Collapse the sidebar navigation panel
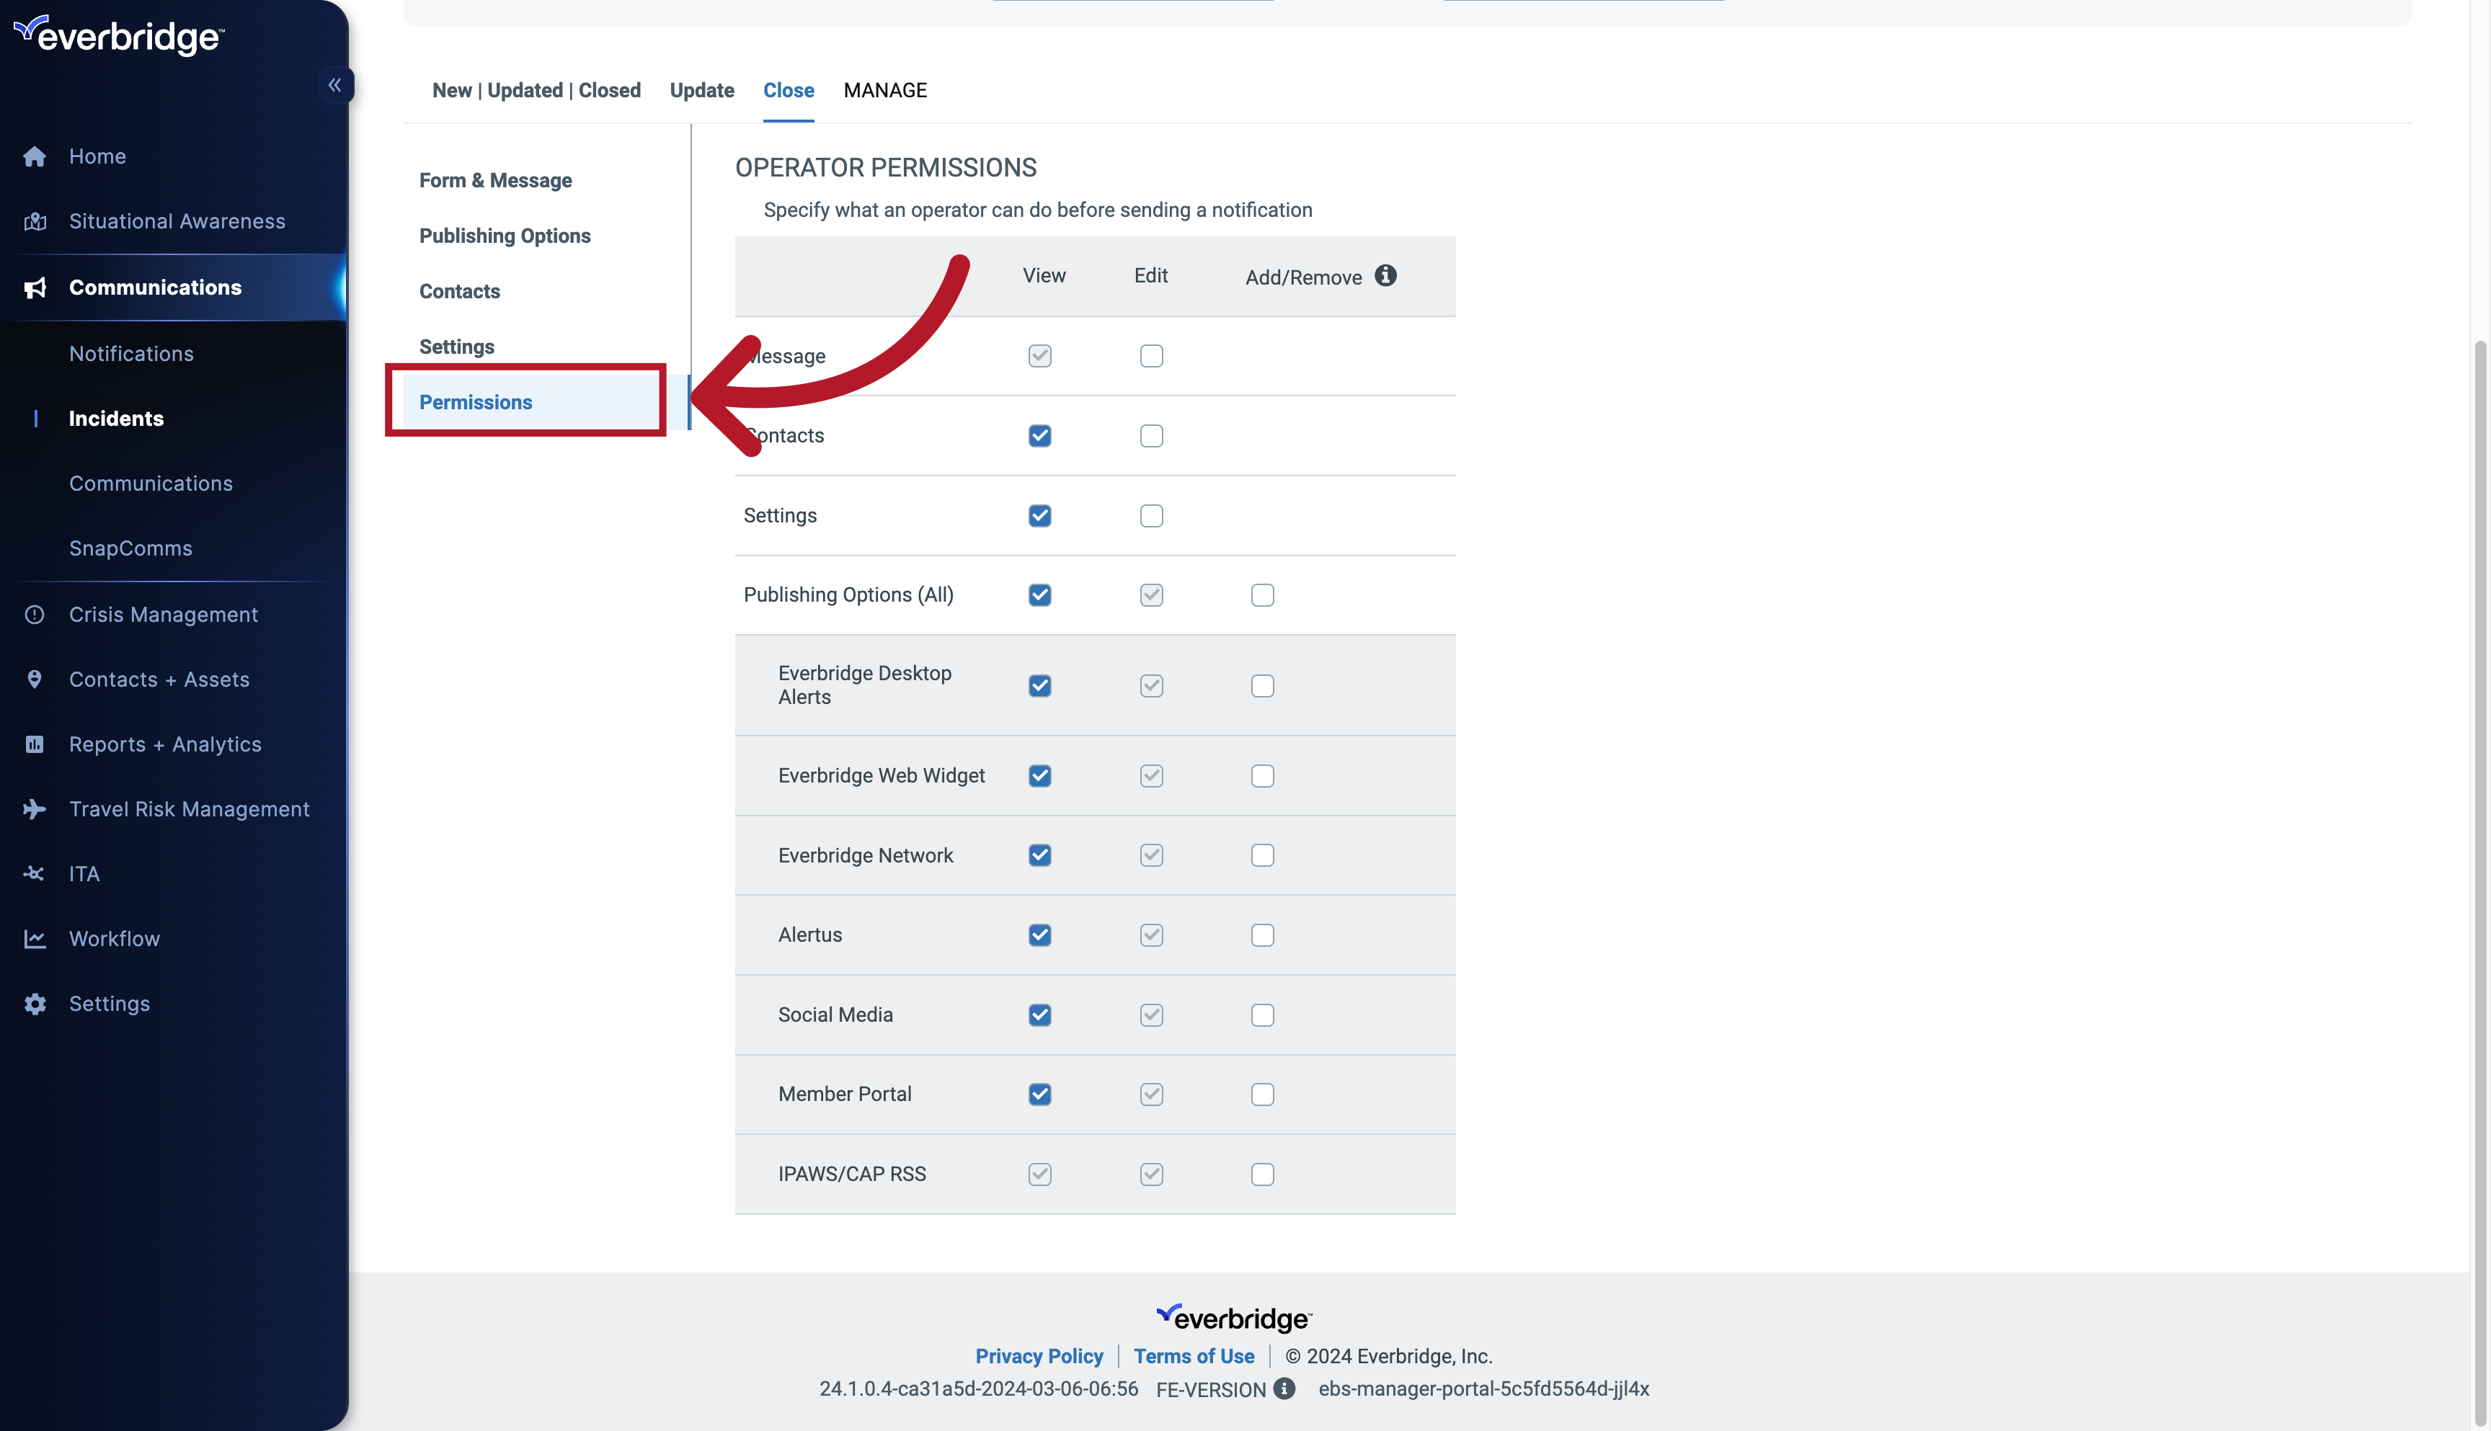Viewport: 2491px width, 1431px height. pos(335,82)
